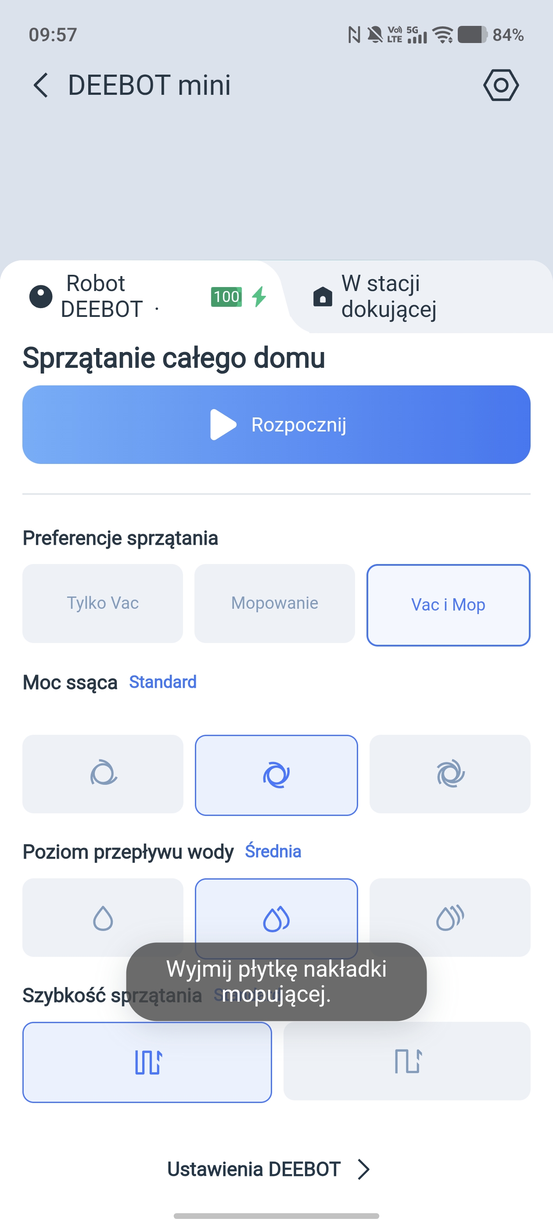This screenshot has width=553, height=1229.
Task: Select the strongest suction power icon
Action: click(449, 774)
